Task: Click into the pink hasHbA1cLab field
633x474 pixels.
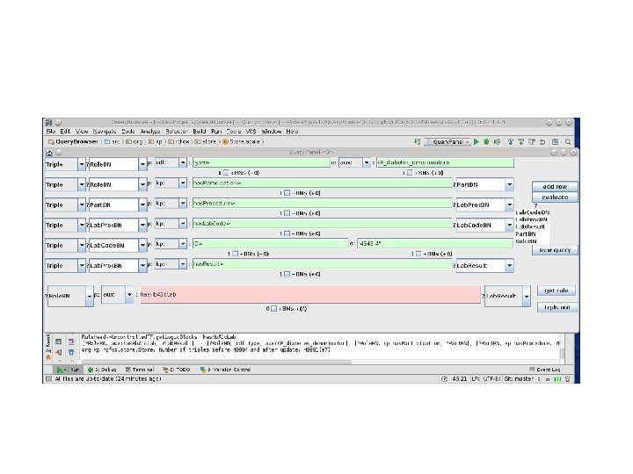Action: click(x=310, y=295)
